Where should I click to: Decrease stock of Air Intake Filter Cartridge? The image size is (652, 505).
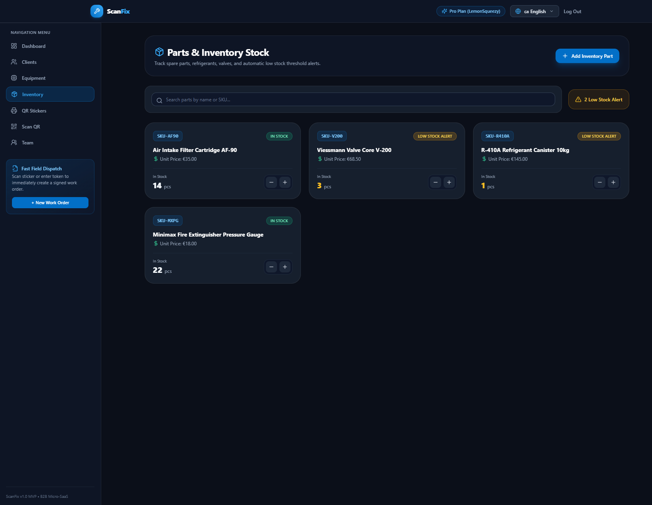tap(271, 182)
